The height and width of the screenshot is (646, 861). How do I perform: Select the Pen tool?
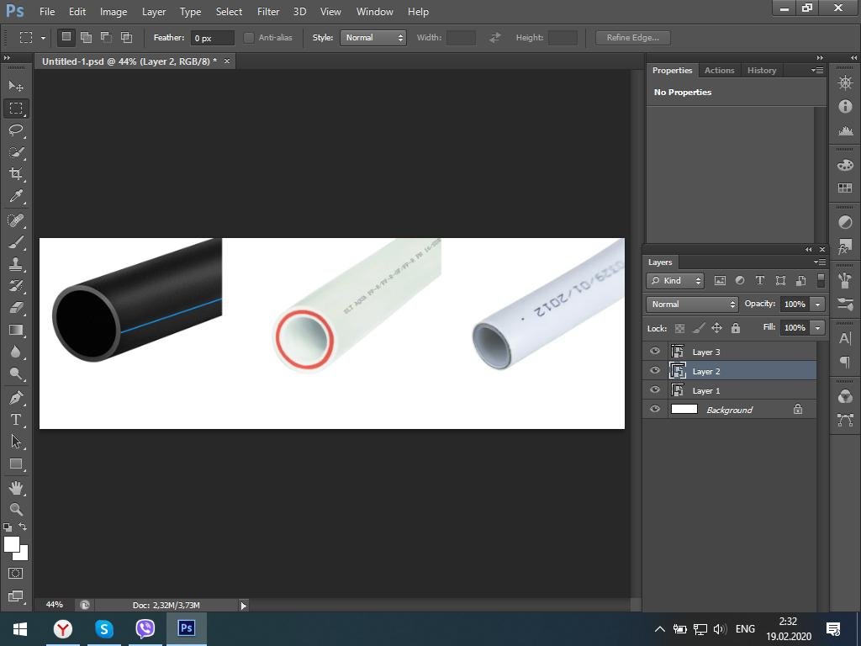coord(16,397)
